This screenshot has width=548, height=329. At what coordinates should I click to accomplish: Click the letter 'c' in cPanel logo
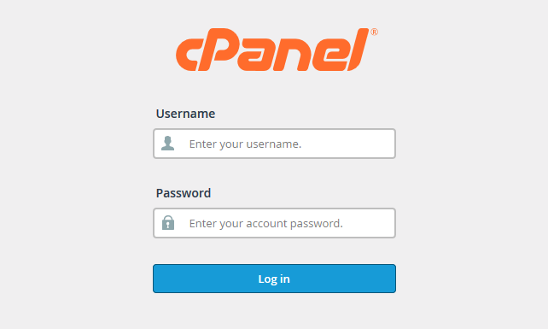coord(187,55)
